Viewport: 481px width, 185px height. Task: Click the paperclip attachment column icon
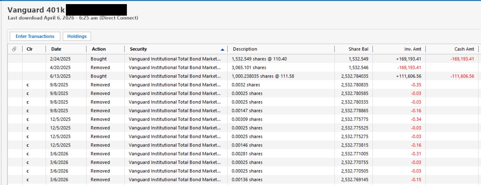tap(14, 49)
